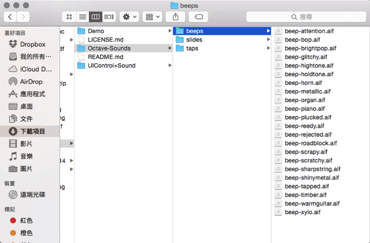
Task: Click the edit tags button
Action: click(x=198, y=17)
